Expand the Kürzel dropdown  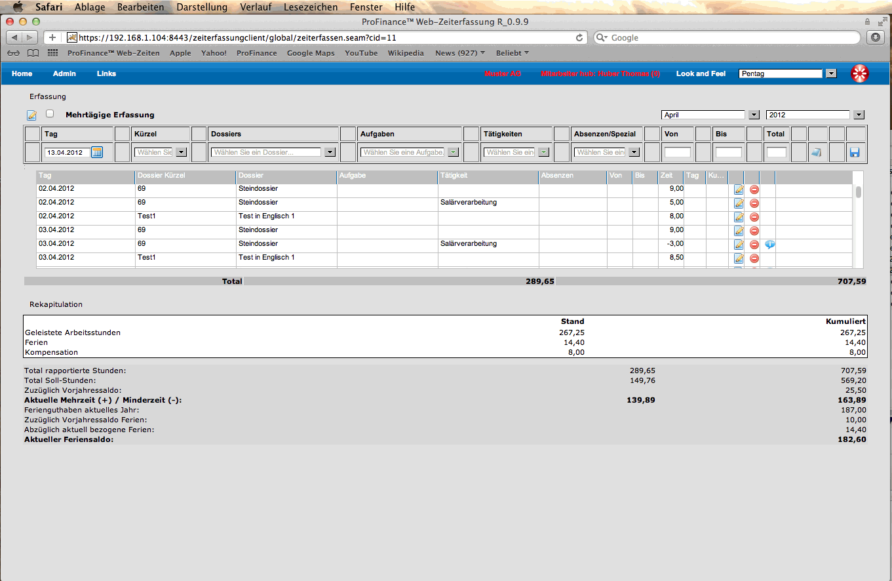click(x=181, y=152)
